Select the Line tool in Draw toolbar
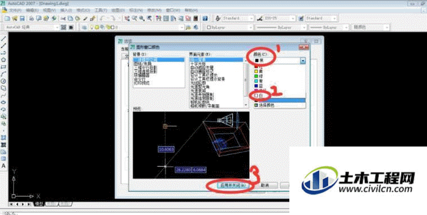427x215 pixels. tap(3, 38)
